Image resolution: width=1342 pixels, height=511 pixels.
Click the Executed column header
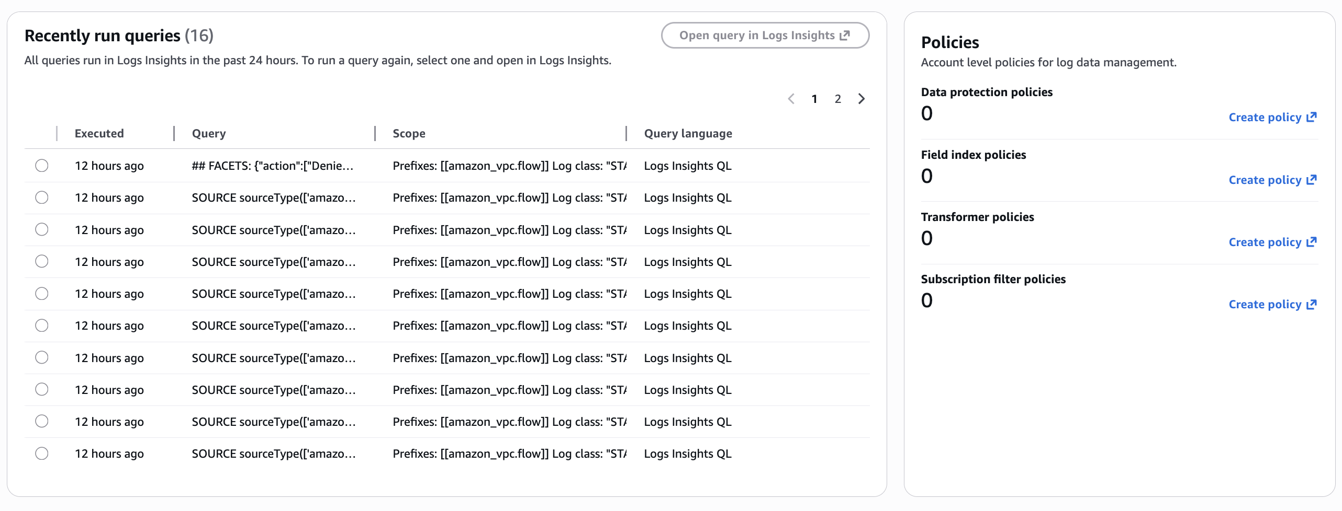[x=99, y=133]
